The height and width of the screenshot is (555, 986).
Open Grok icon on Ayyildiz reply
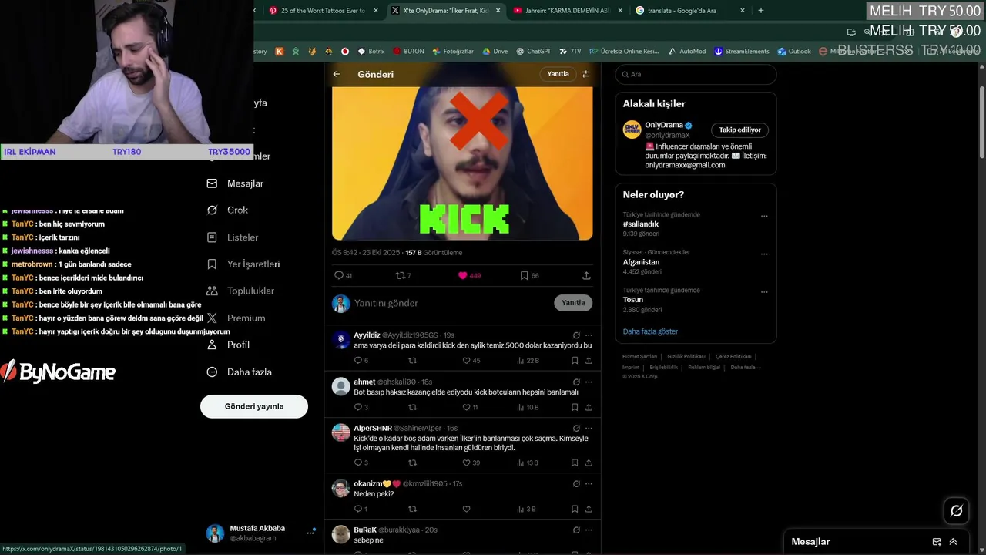(x=576, y=335)
